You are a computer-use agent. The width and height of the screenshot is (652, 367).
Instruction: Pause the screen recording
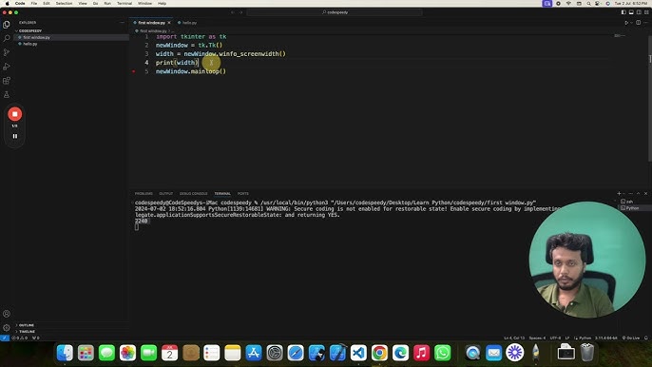tap(15, 136)
